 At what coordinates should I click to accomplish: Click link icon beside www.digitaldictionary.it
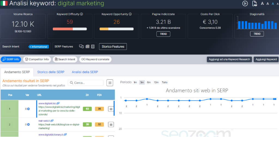click(x=65, y=134)
